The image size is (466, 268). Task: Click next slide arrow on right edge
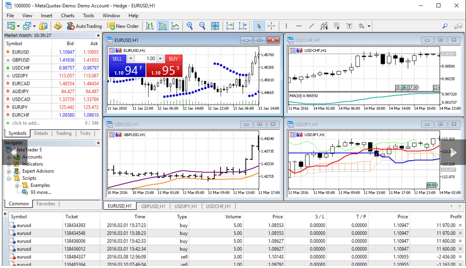(x=453, y=152)
